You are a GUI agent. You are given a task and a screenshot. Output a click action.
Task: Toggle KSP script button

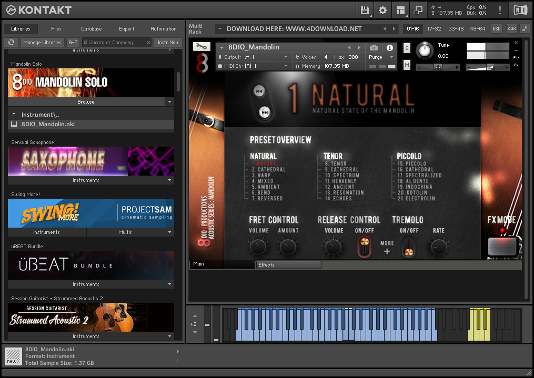click(497, 28)
